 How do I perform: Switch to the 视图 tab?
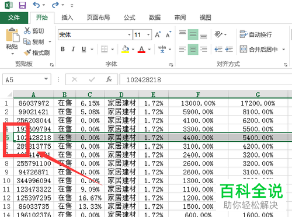click(206, 17)
